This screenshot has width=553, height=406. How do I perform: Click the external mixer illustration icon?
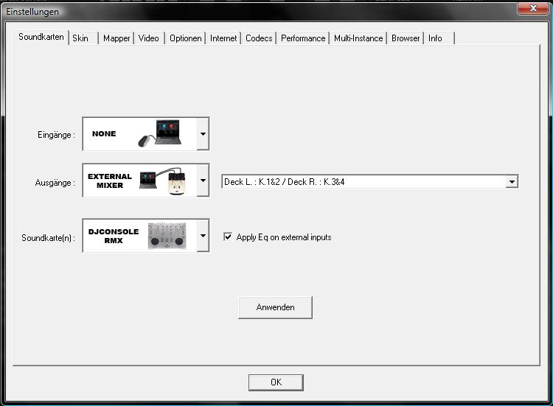click(162, 181)
